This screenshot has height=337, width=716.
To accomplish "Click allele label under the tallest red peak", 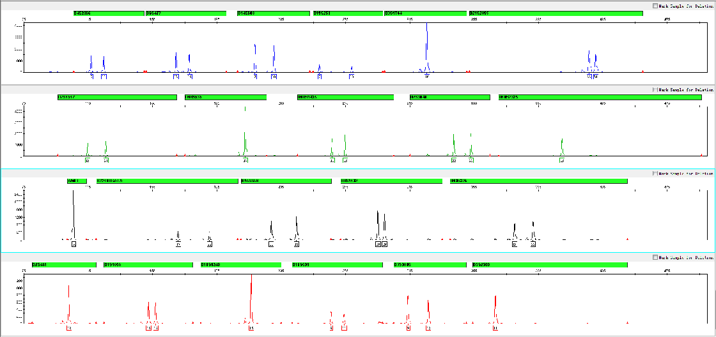I will pyautogui.click(x=251, y=328).
